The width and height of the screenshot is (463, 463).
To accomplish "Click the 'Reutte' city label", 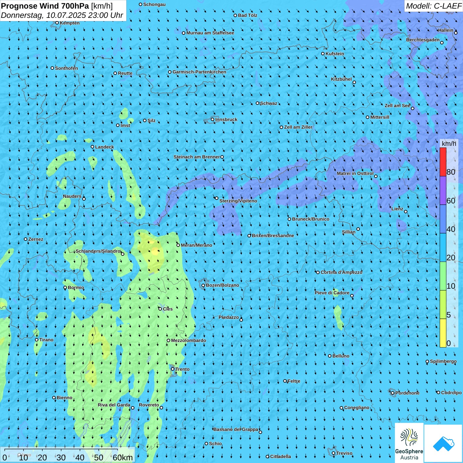I will [125, 73].
